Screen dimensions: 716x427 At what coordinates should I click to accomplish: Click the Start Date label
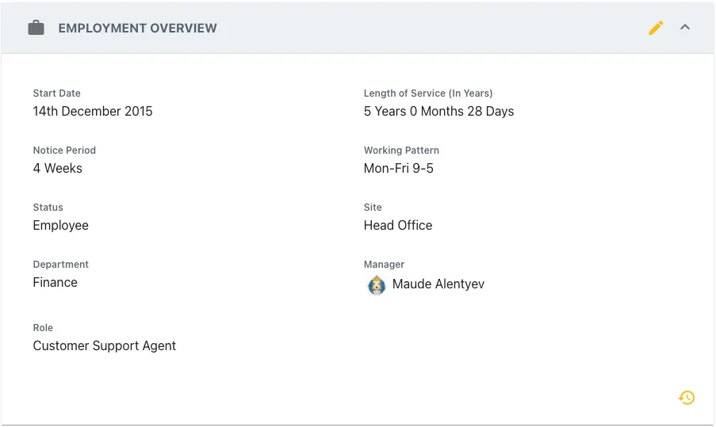[x=56, y=93]
